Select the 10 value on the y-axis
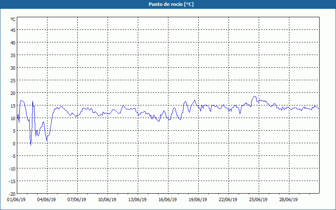Viewport: 336px width, 210px height. (x=13, y=118)
